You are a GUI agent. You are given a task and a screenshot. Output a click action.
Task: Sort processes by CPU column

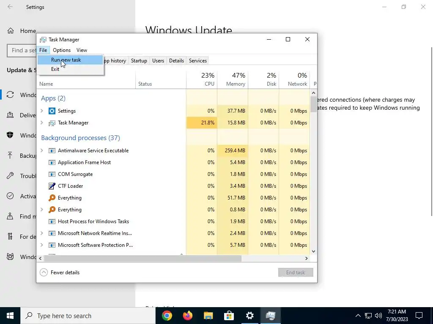202,80
